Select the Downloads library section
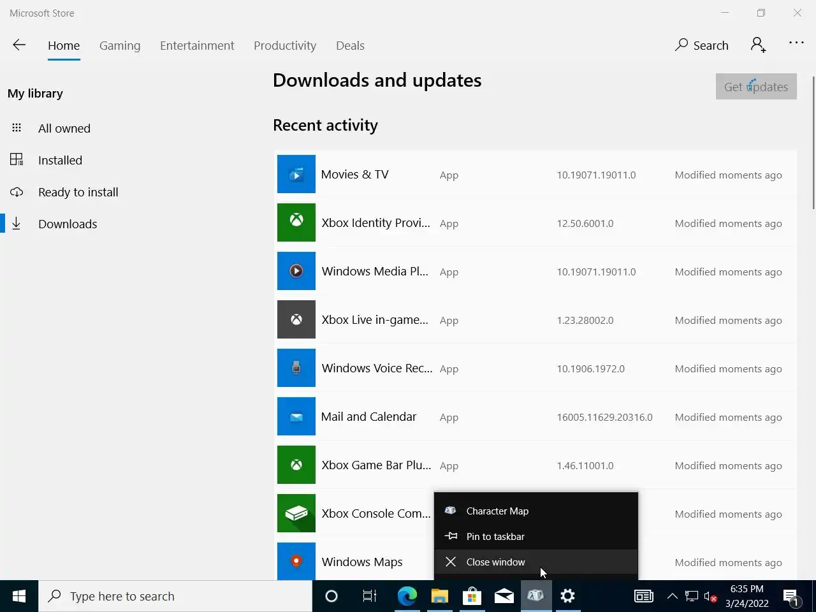The width and height of the screenshot is (816, 612). click(68, 224)
